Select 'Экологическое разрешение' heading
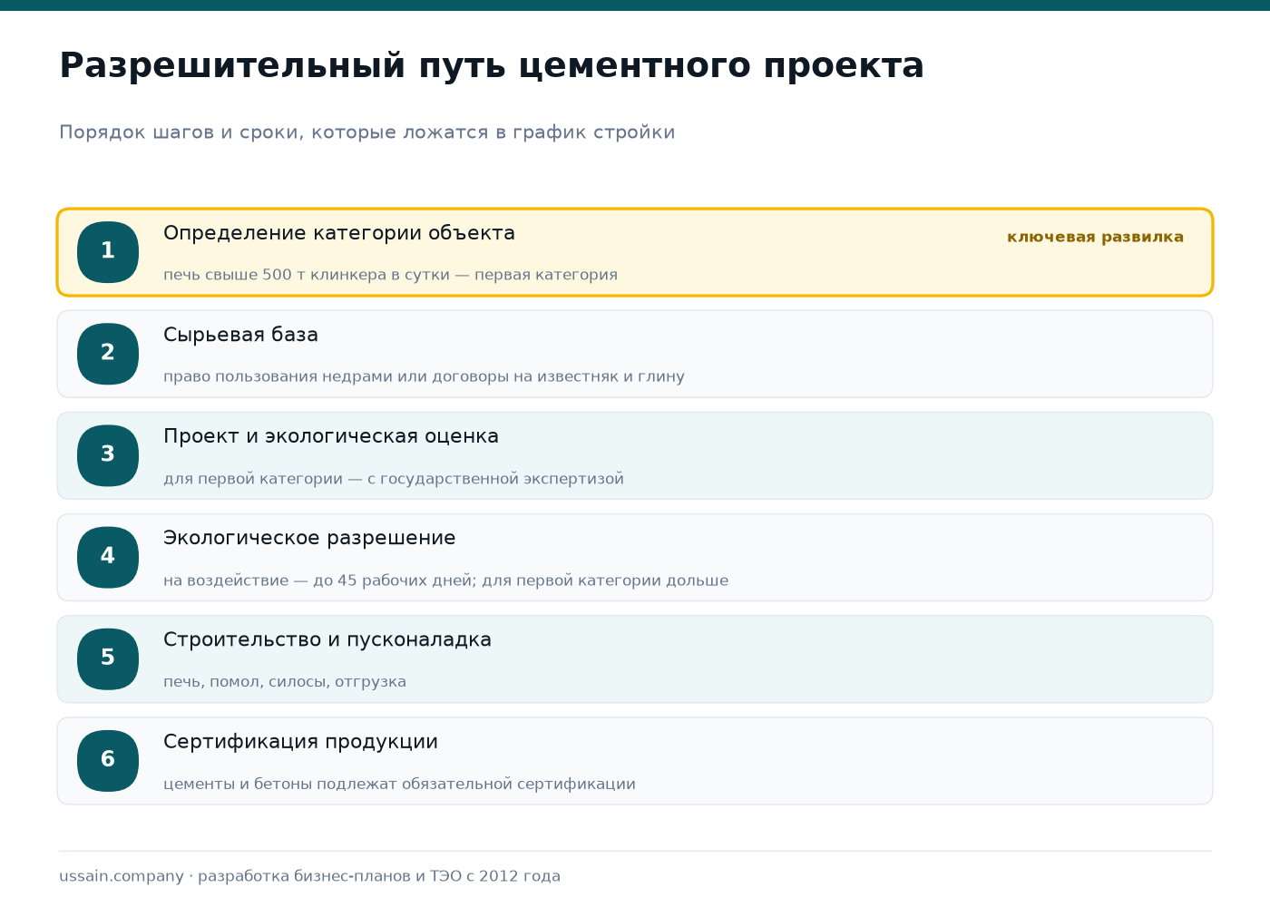This screenshot has width=1270, height=907. 309,538
